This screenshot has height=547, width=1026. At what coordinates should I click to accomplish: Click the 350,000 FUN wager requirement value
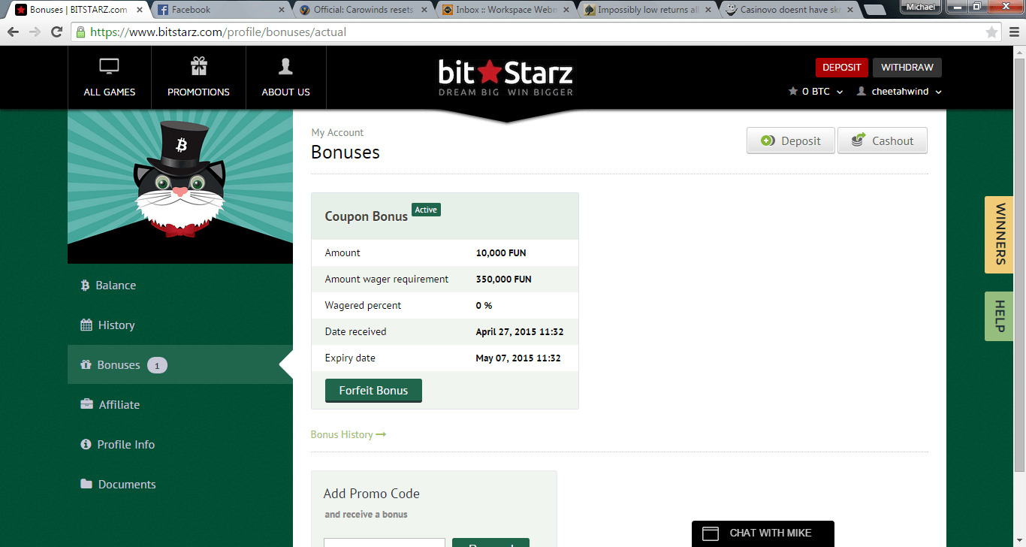504,280
